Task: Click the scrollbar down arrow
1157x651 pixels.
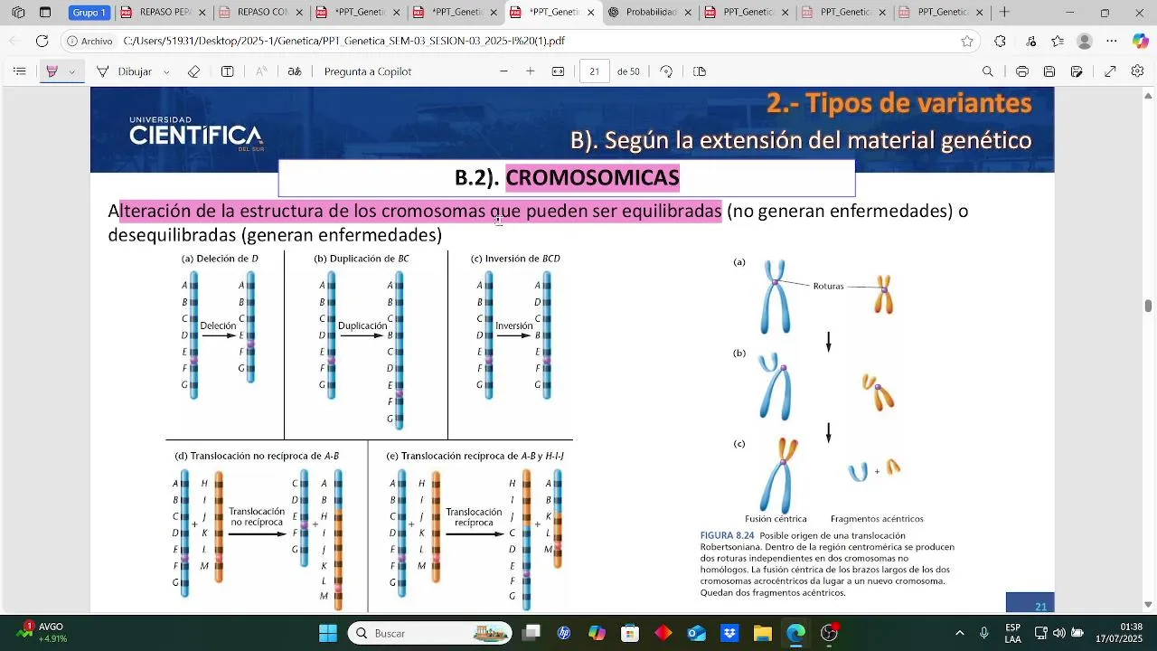Action: 1149,604
